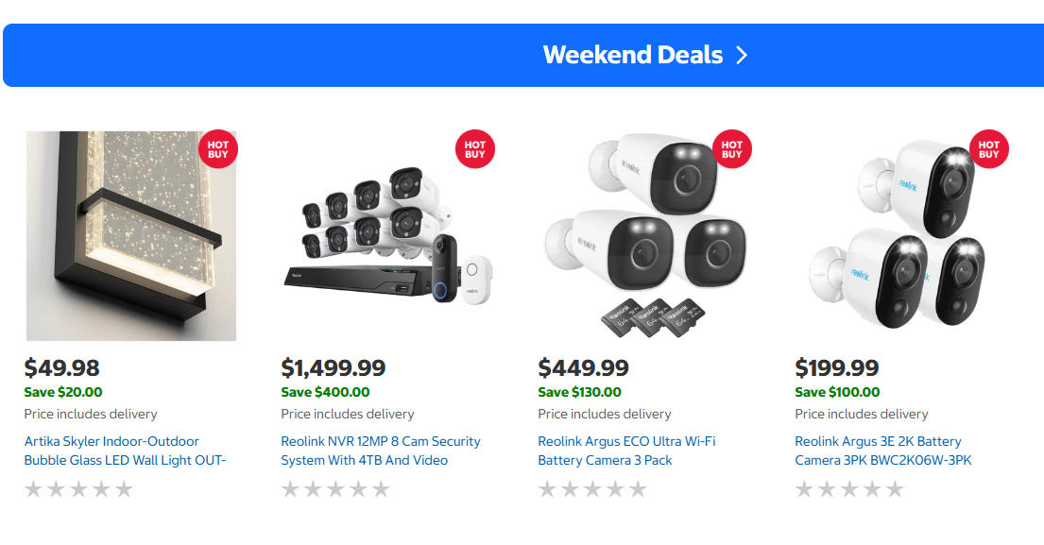
Task: Click Hot Buy badge on Argus ECO Ultra
Action: tap(732, 149)
